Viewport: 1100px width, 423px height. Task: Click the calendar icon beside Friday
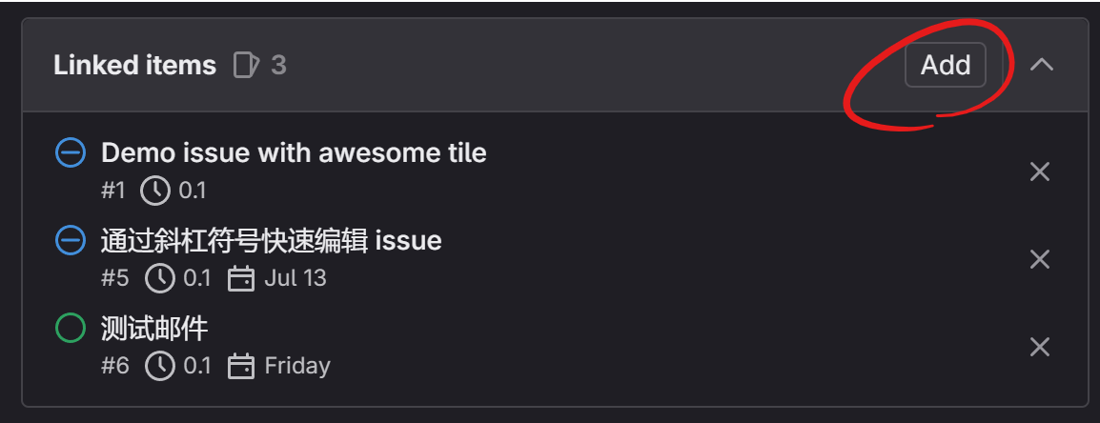click(x=242, y=366)
